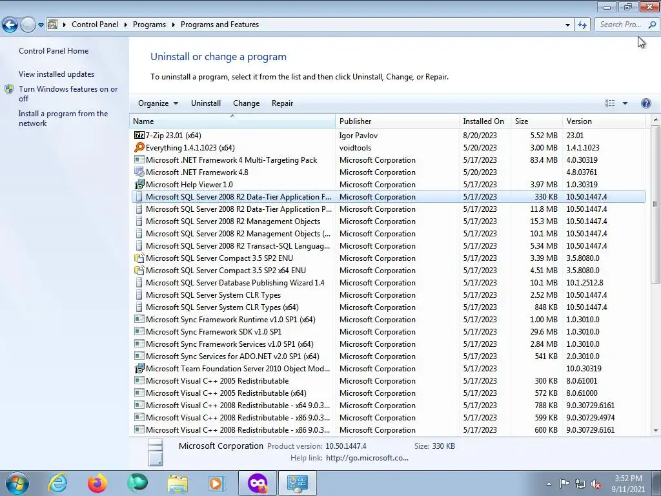Click the search magnifier icon
The height and width of the screenshot is (496, 661).
pos(652,25)
